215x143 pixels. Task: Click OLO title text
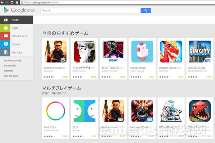(x=75, y=127)
